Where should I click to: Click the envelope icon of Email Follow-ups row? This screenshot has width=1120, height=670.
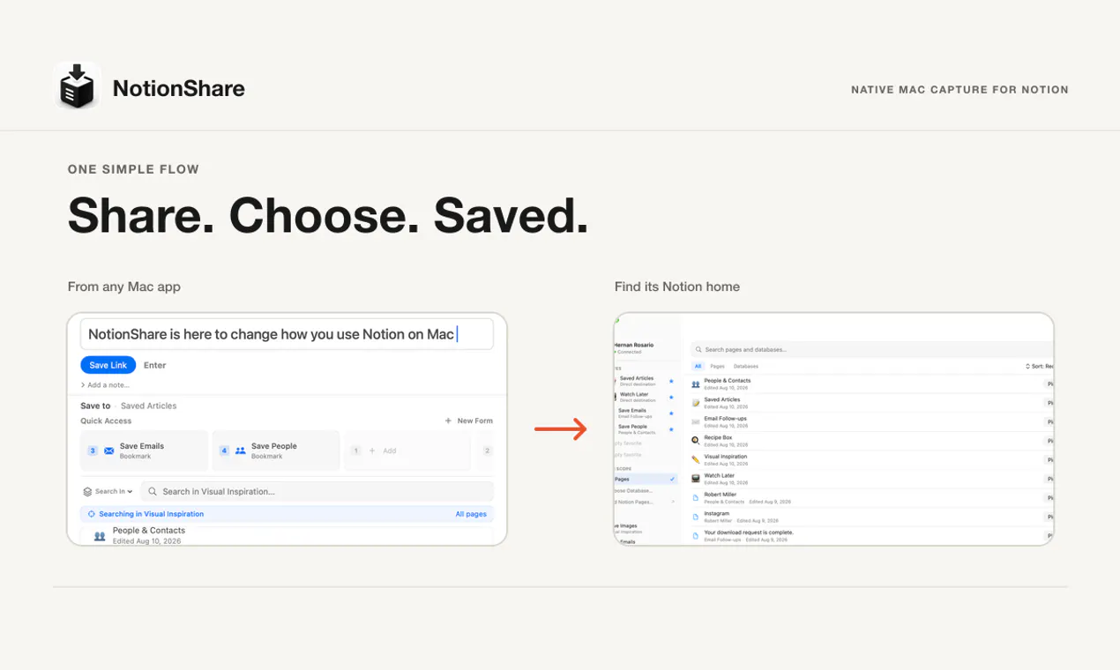(696, 422)
